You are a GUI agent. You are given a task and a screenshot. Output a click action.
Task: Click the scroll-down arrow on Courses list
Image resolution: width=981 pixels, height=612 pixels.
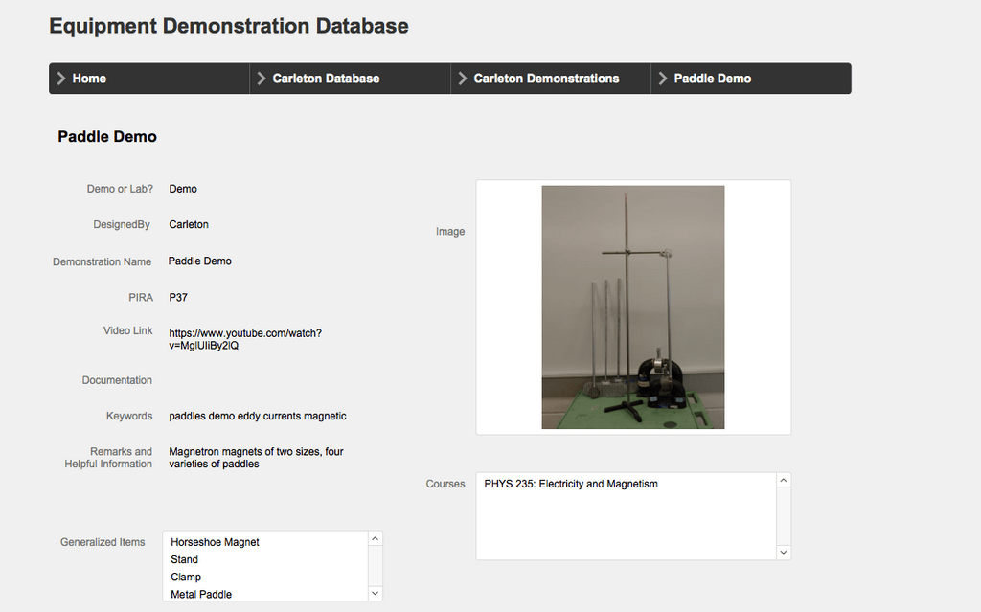783,554
